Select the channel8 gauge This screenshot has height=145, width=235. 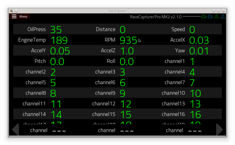(48, 93)
